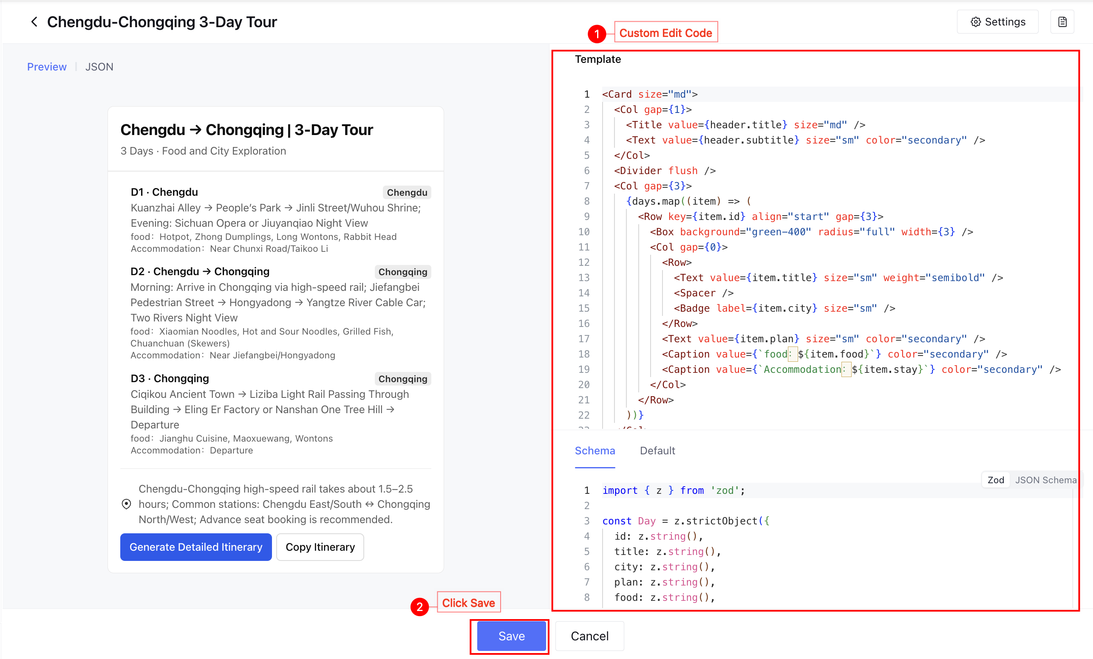Switch to JSON view

(99, 67)
